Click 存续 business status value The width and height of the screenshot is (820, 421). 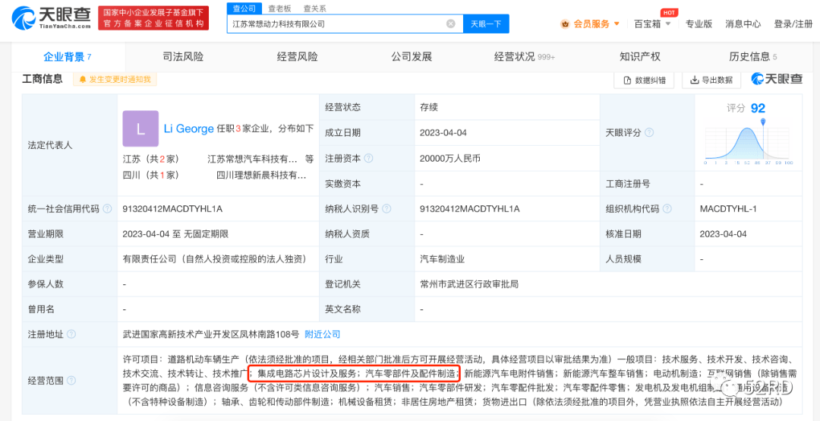(428, 108)
